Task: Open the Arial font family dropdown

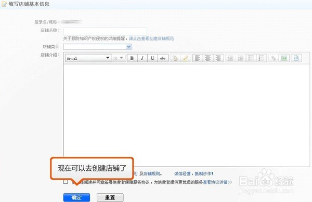Action: click(88, 58)
